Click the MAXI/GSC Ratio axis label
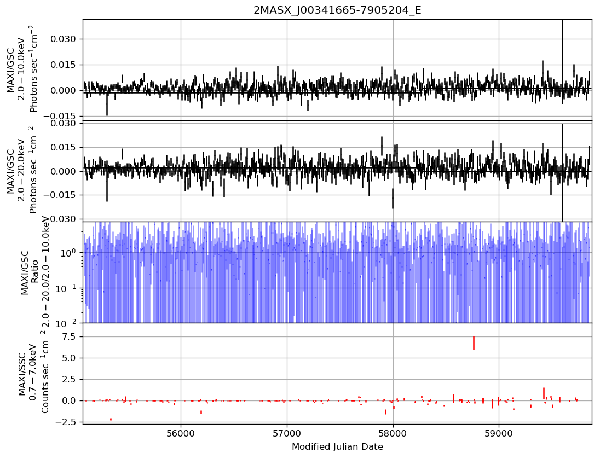Screen dimensions: 600x459 [35, 272]
